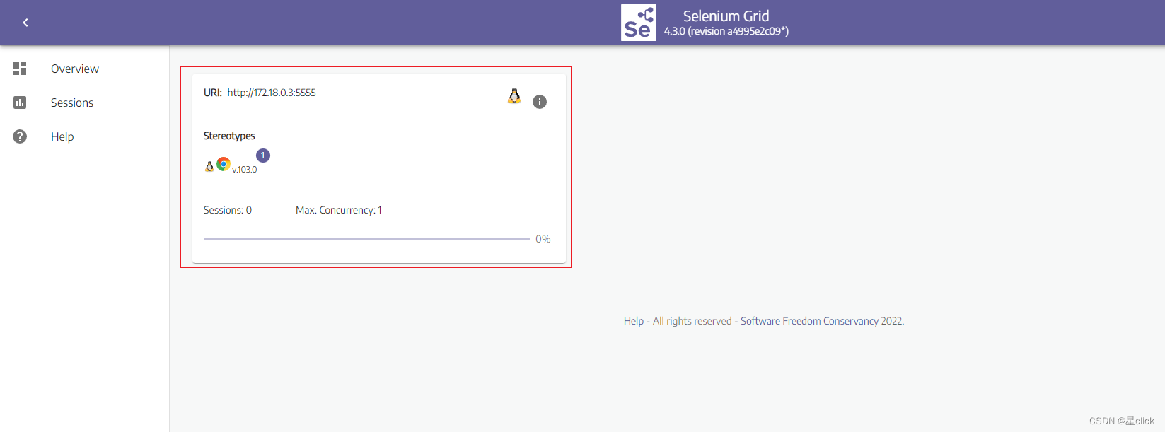Open node info with the info icon
The height and width of the screenshot is (432, 1165).
pos(540,102)
